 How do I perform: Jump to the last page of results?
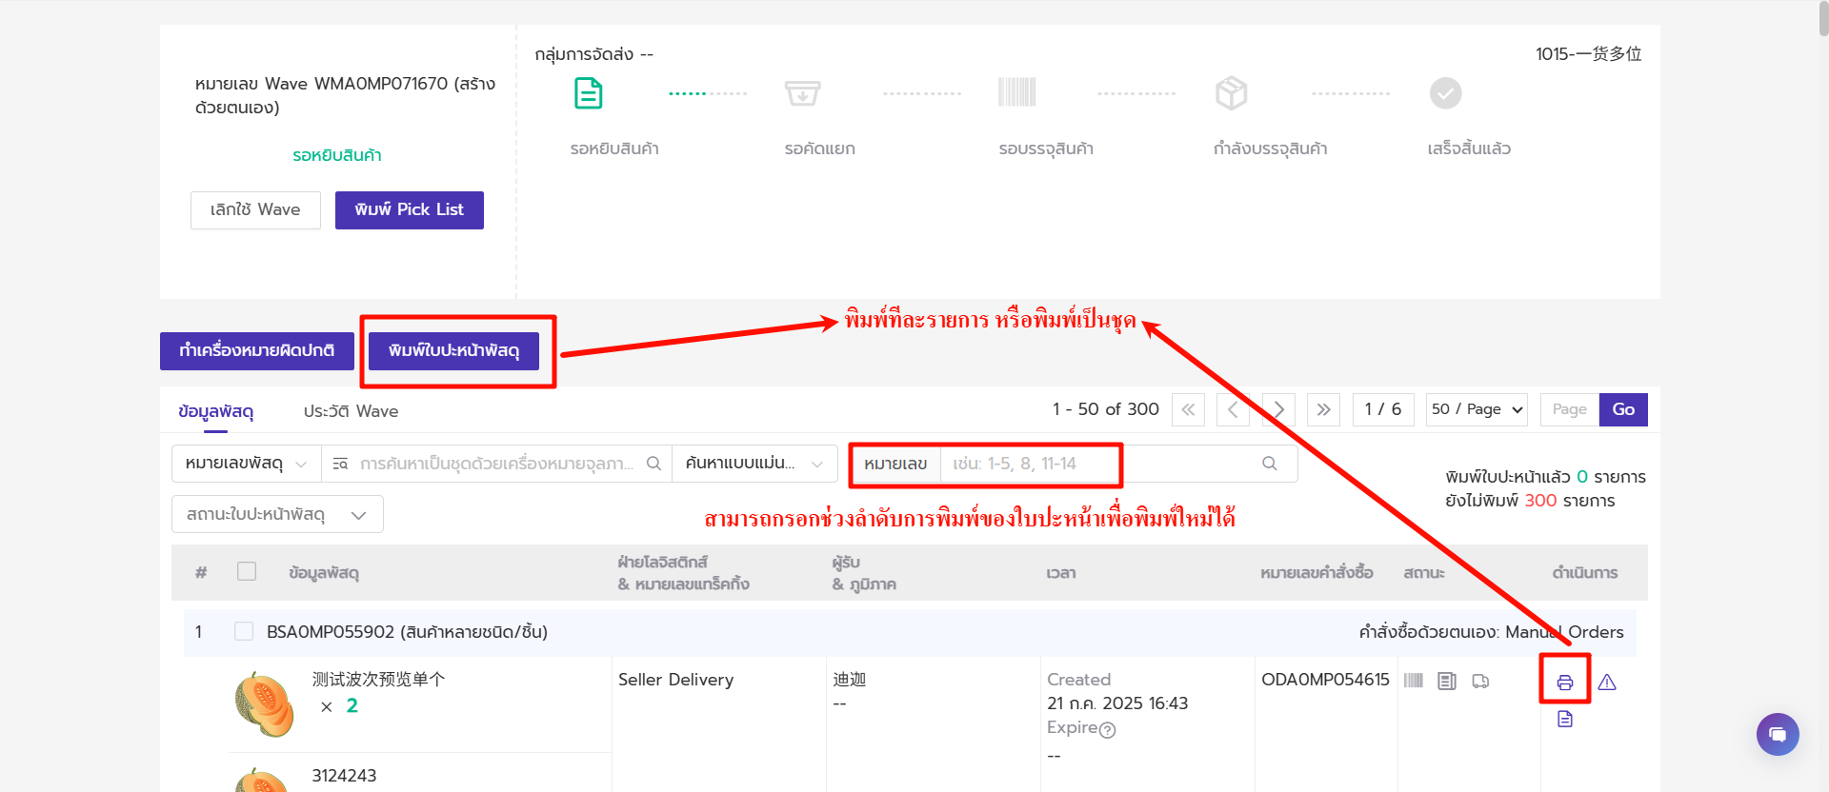(x=1323, y=409)
